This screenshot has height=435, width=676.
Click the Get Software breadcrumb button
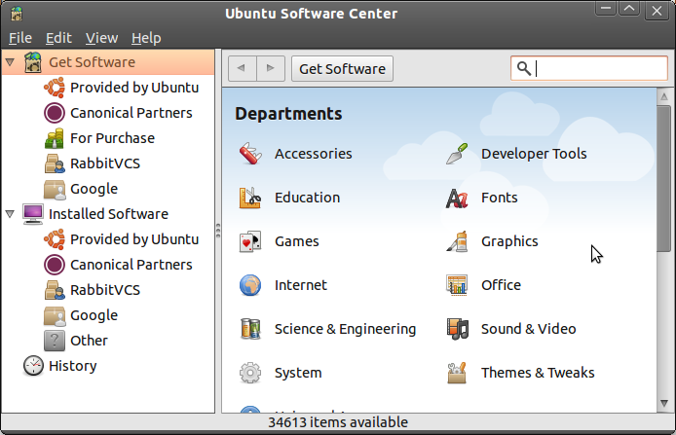pos(342,68)
